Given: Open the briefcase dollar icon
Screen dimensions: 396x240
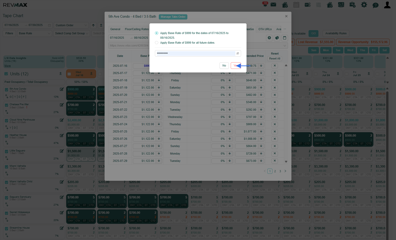Looking at the screenshot, I should (x=352, y=5).
